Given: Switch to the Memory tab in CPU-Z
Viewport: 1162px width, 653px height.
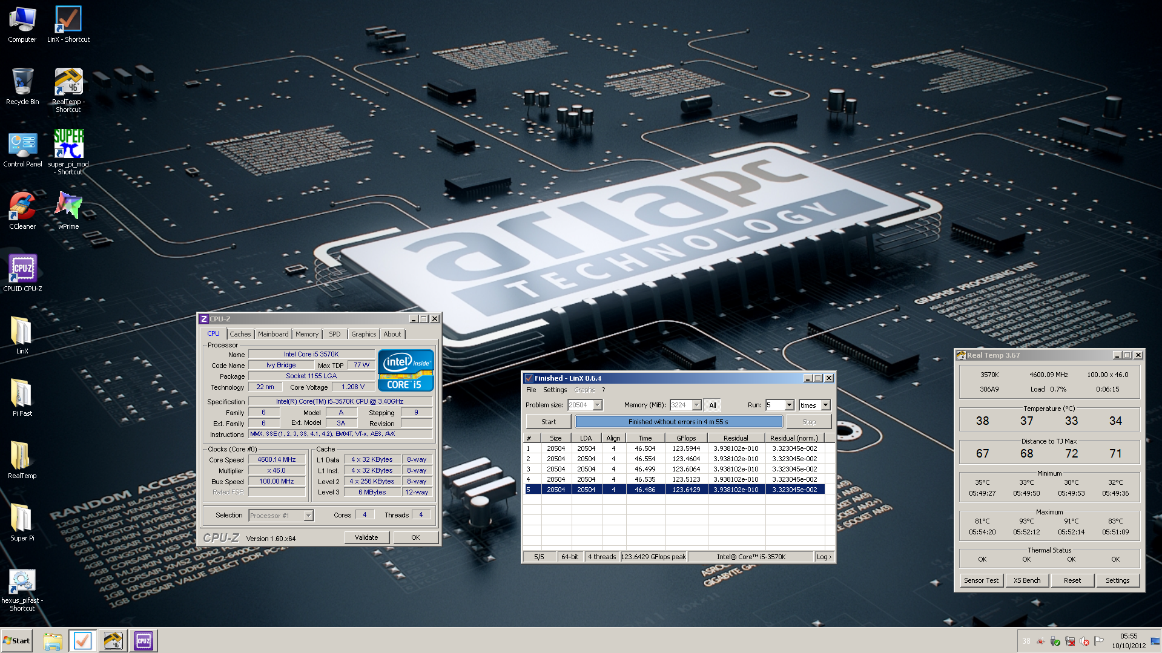Looking at the screenshot, I should [306, 334].
